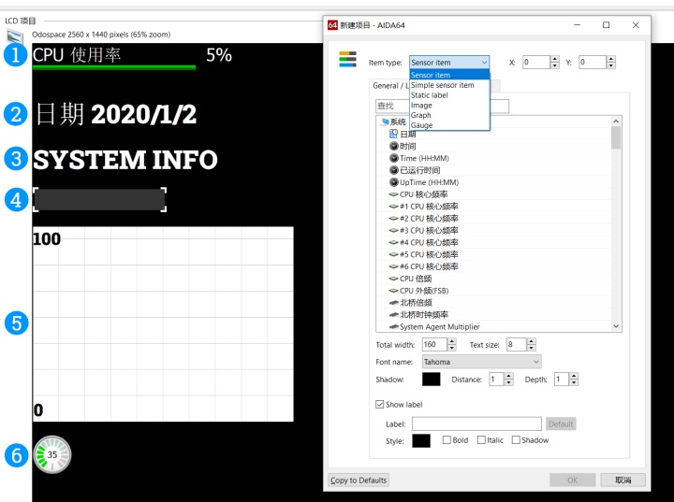Click the CPU 核心频率 chip icon

[x=393, y=194]
